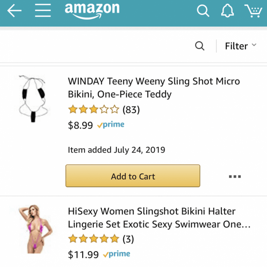The height and width of the screenshot is (267, 267).
Task: Open more options for WINDAY item
Action: coord(235,177)
